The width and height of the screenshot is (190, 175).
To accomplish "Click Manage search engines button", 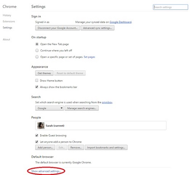I will (x=82, y=108).
